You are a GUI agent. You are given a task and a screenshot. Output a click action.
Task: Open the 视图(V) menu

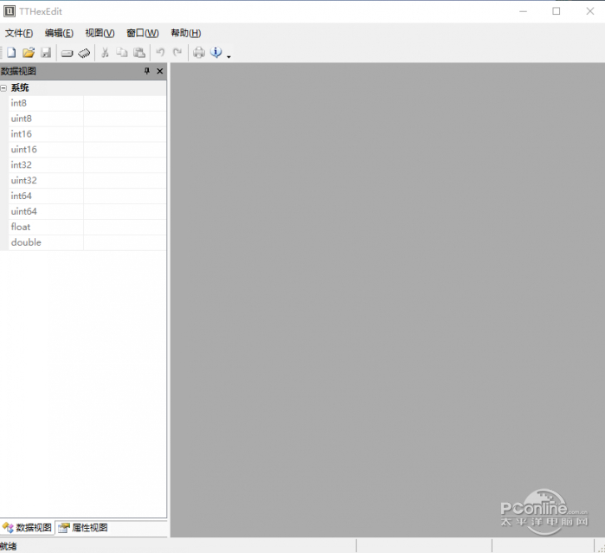[x=100, y=33]
